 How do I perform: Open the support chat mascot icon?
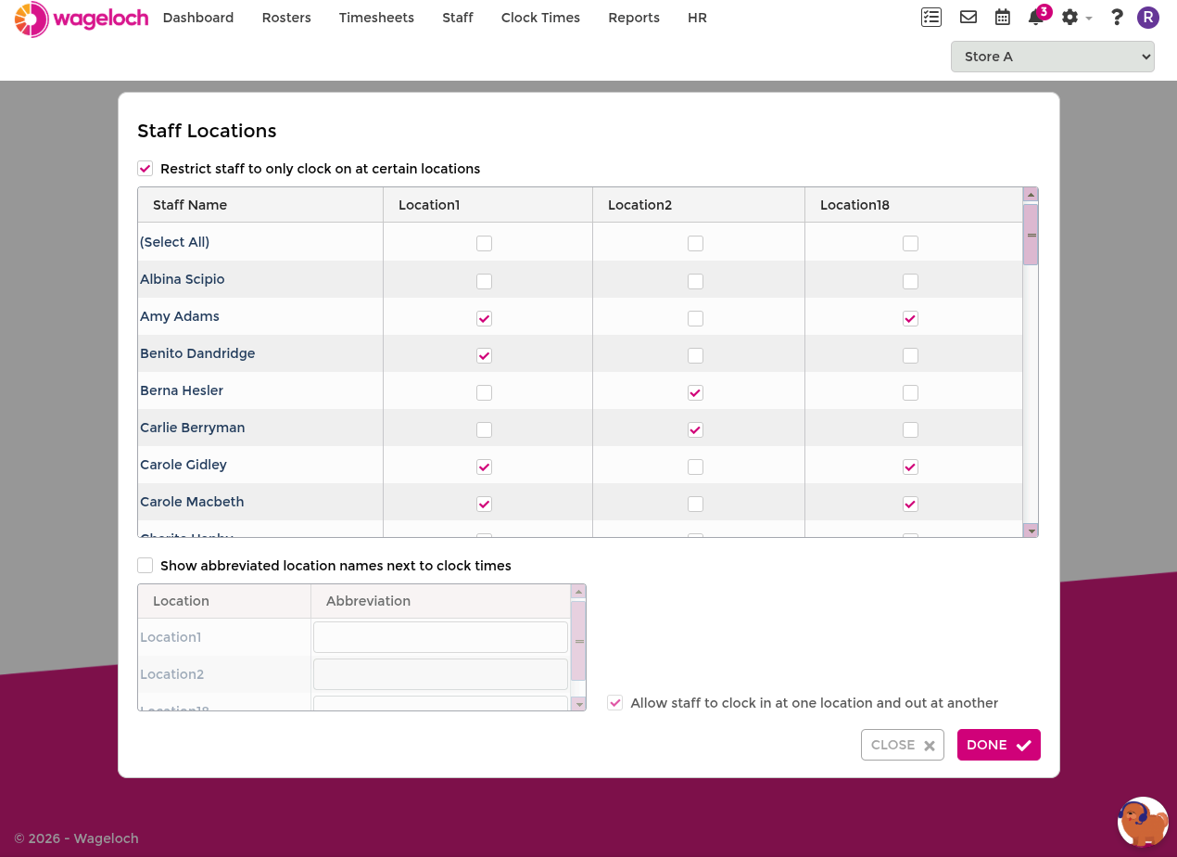[x=1143, y=822]
